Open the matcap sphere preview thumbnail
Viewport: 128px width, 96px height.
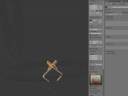pos(96,80)
